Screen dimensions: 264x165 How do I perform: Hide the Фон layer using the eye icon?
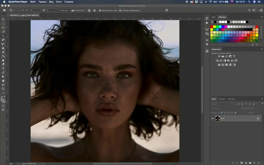(x=213, y=118)
